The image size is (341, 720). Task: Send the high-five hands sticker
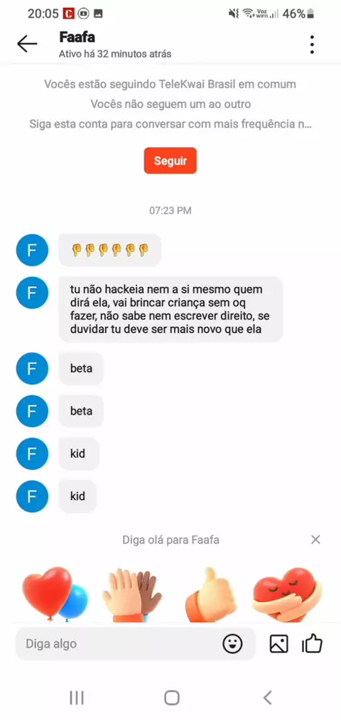tap(132, 595)
